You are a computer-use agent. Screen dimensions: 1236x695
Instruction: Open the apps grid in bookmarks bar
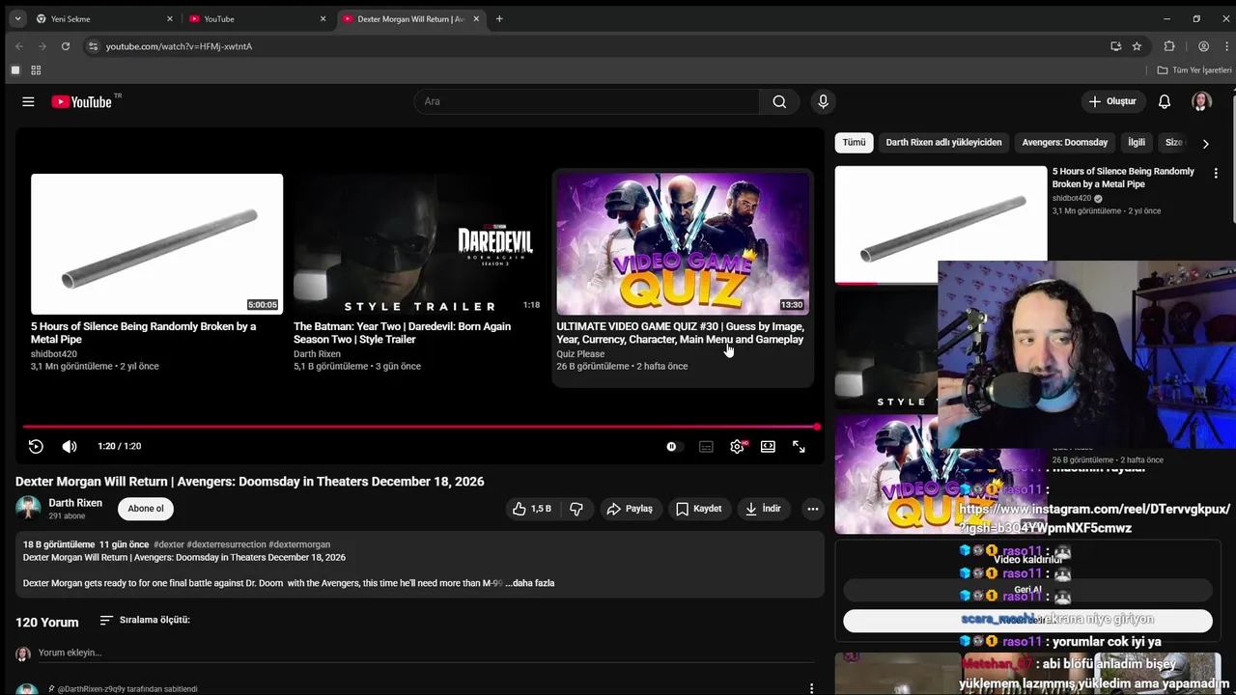click(x=36, y=70)
